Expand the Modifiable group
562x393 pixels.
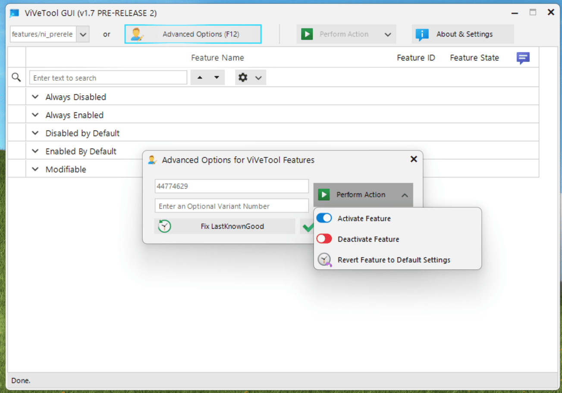tap(35, 169)
